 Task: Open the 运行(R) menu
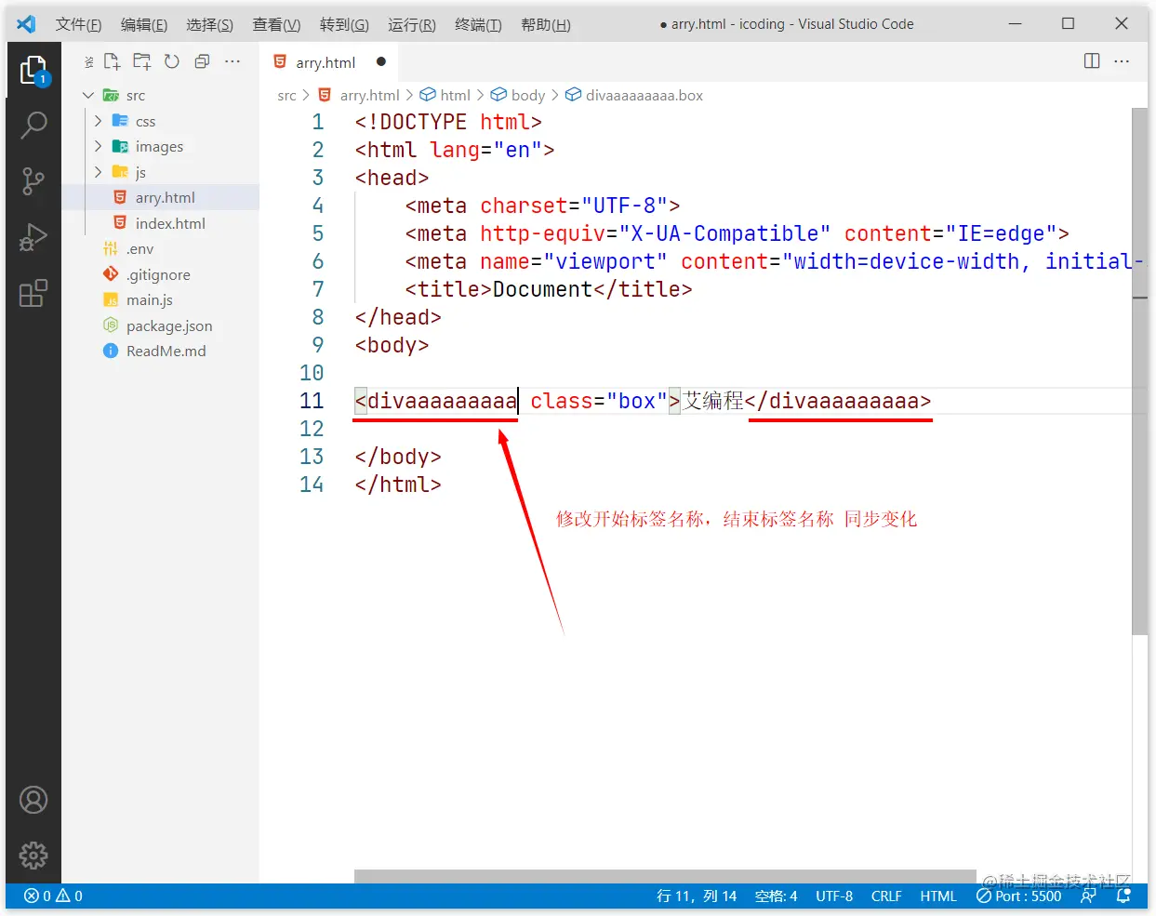pos(412,24)
